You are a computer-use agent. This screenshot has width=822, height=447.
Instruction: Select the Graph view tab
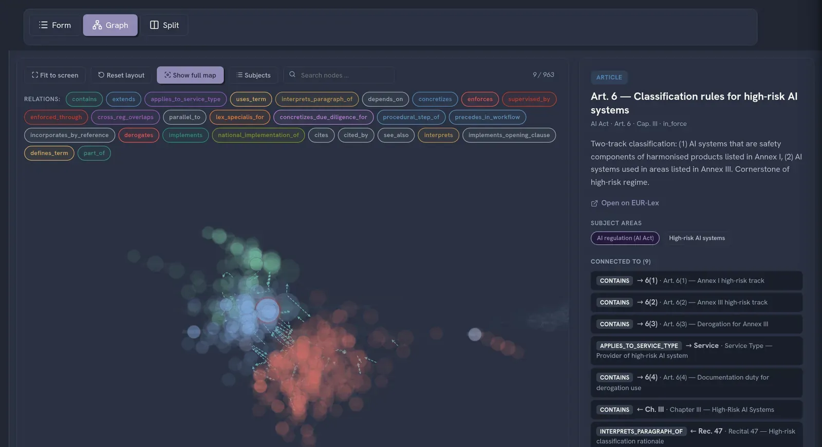[110, 25]
